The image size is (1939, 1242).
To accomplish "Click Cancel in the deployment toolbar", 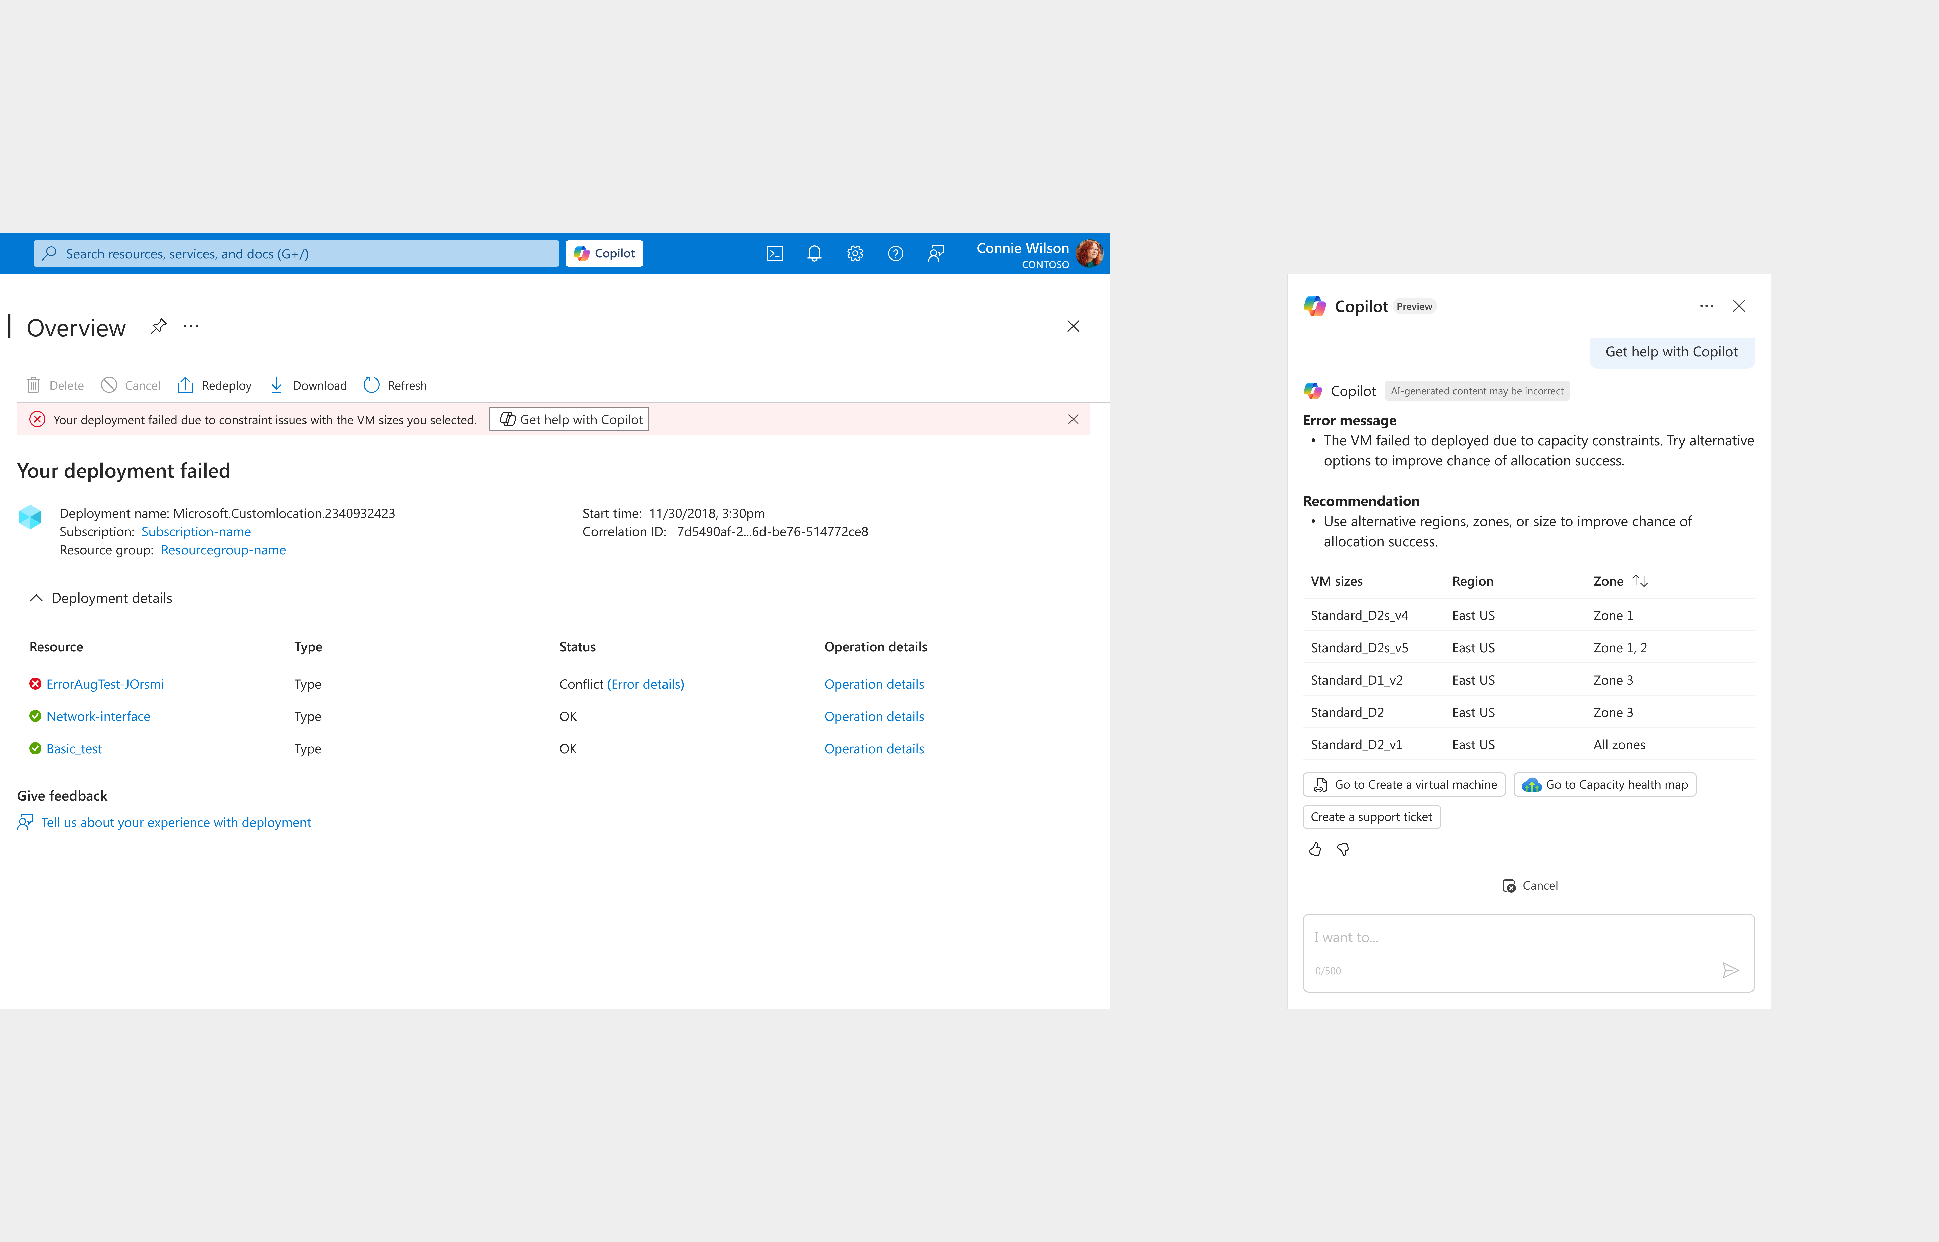I will tap(131, 385).
